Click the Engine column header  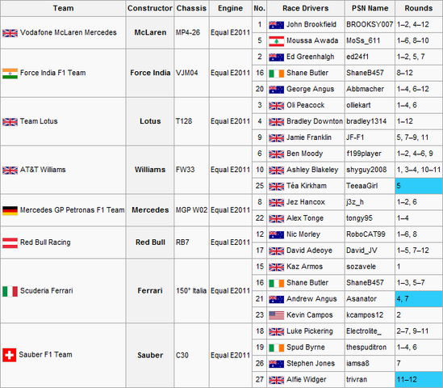tap(230, 8)
